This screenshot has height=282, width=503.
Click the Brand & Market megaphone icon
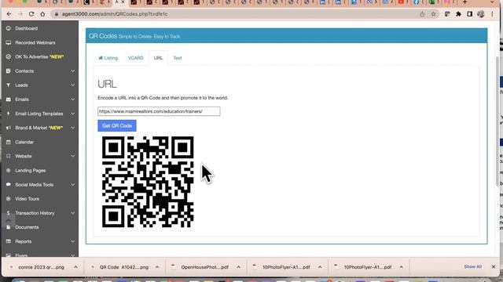(9, 128)
